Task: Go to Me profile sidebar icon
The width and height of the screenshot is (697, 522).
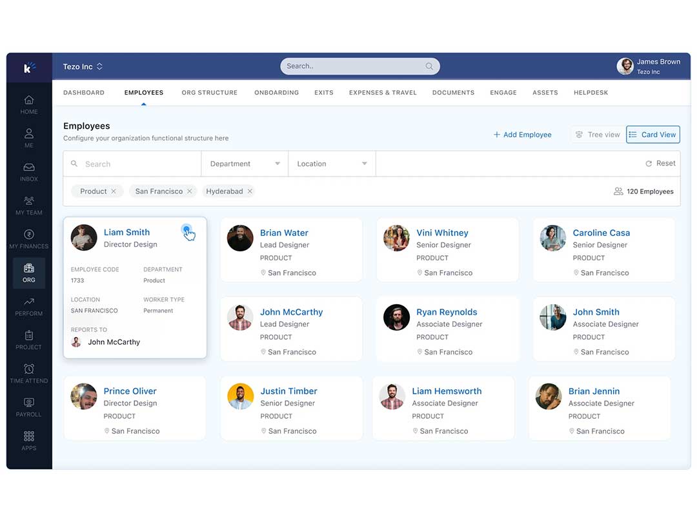Action: pos(29,138)
